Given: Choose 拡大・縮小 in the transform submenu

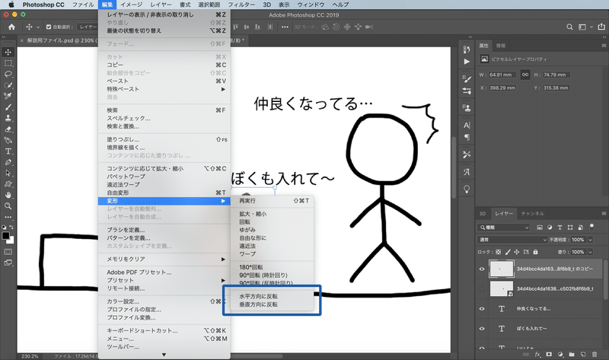Looking at the screenshot, I should tap(272, 214).
